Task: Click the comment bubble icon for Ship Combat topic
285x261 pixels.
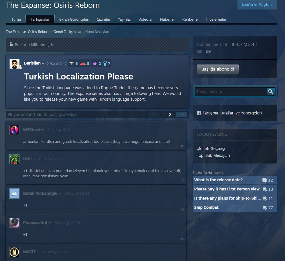Action: click(x=265, y=208)
